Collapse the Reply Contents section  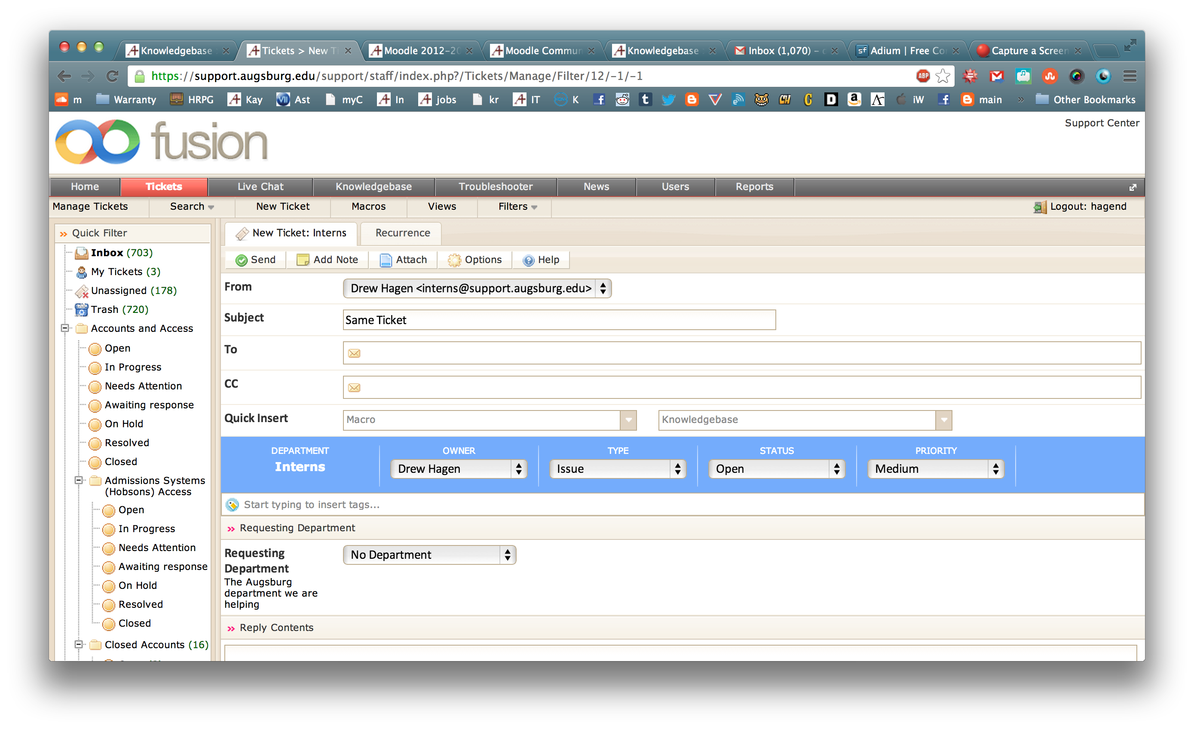pyautogui.click(x=231, y=628)
